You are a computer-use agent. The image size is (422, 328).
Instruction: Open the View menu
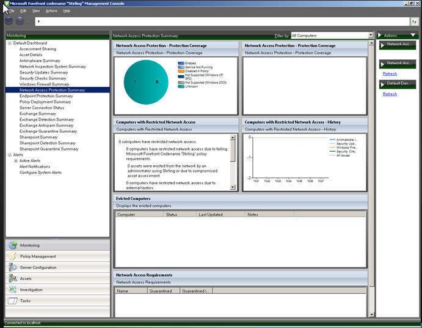coord(36,11)
